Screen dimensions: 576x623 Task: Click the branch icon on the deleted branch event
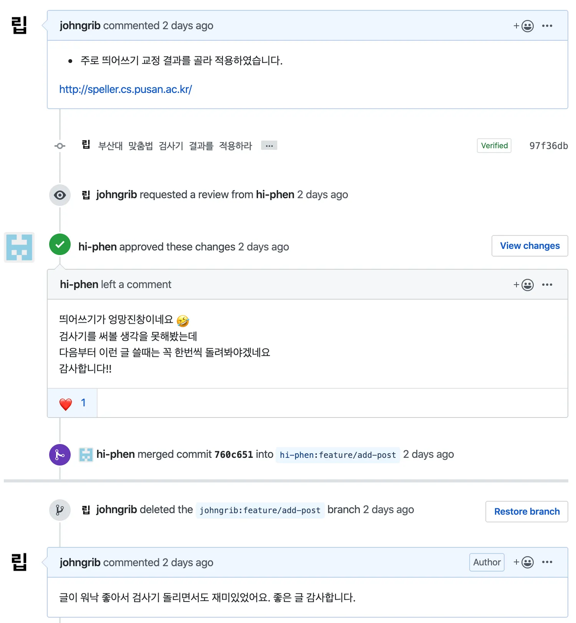tap(60, 510)
